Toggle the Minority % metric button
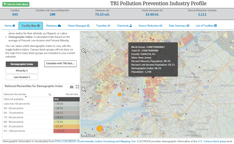The width and height of the screenshot is (234, 144). pyautogui.click(x=22, y=71)
